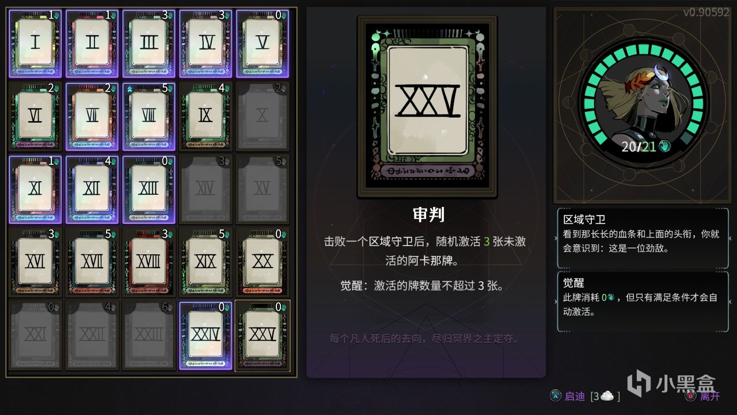Image resolution: width=737 pixels, height=415 pixels.
Task: Select Arcana card XXV in the grid
Action: pyautogui.click(x=263, y=335)
